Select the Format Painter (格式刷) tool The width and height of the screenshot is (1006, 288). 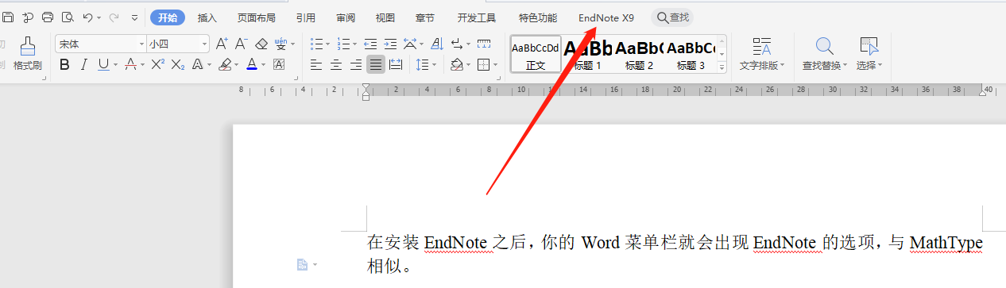click(28, 54)
